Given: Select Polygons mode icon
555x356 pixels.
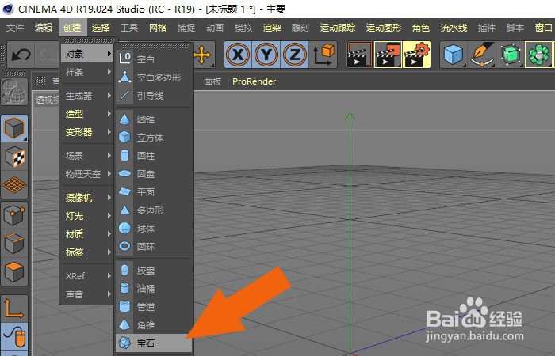Looking at the screenshot, I should coord(14,271).
